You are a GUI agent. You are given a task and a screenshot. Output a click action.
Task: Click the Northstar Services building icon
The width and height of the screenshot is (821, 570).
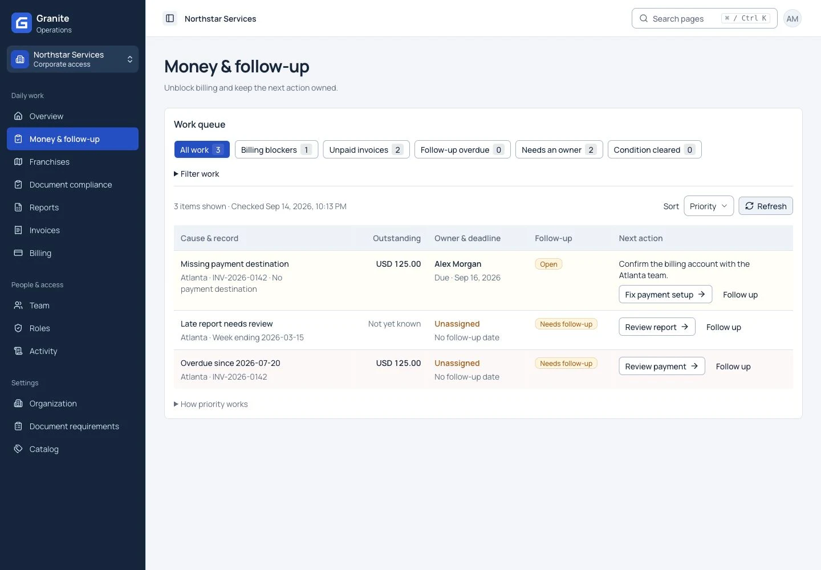tap(20, 59)
